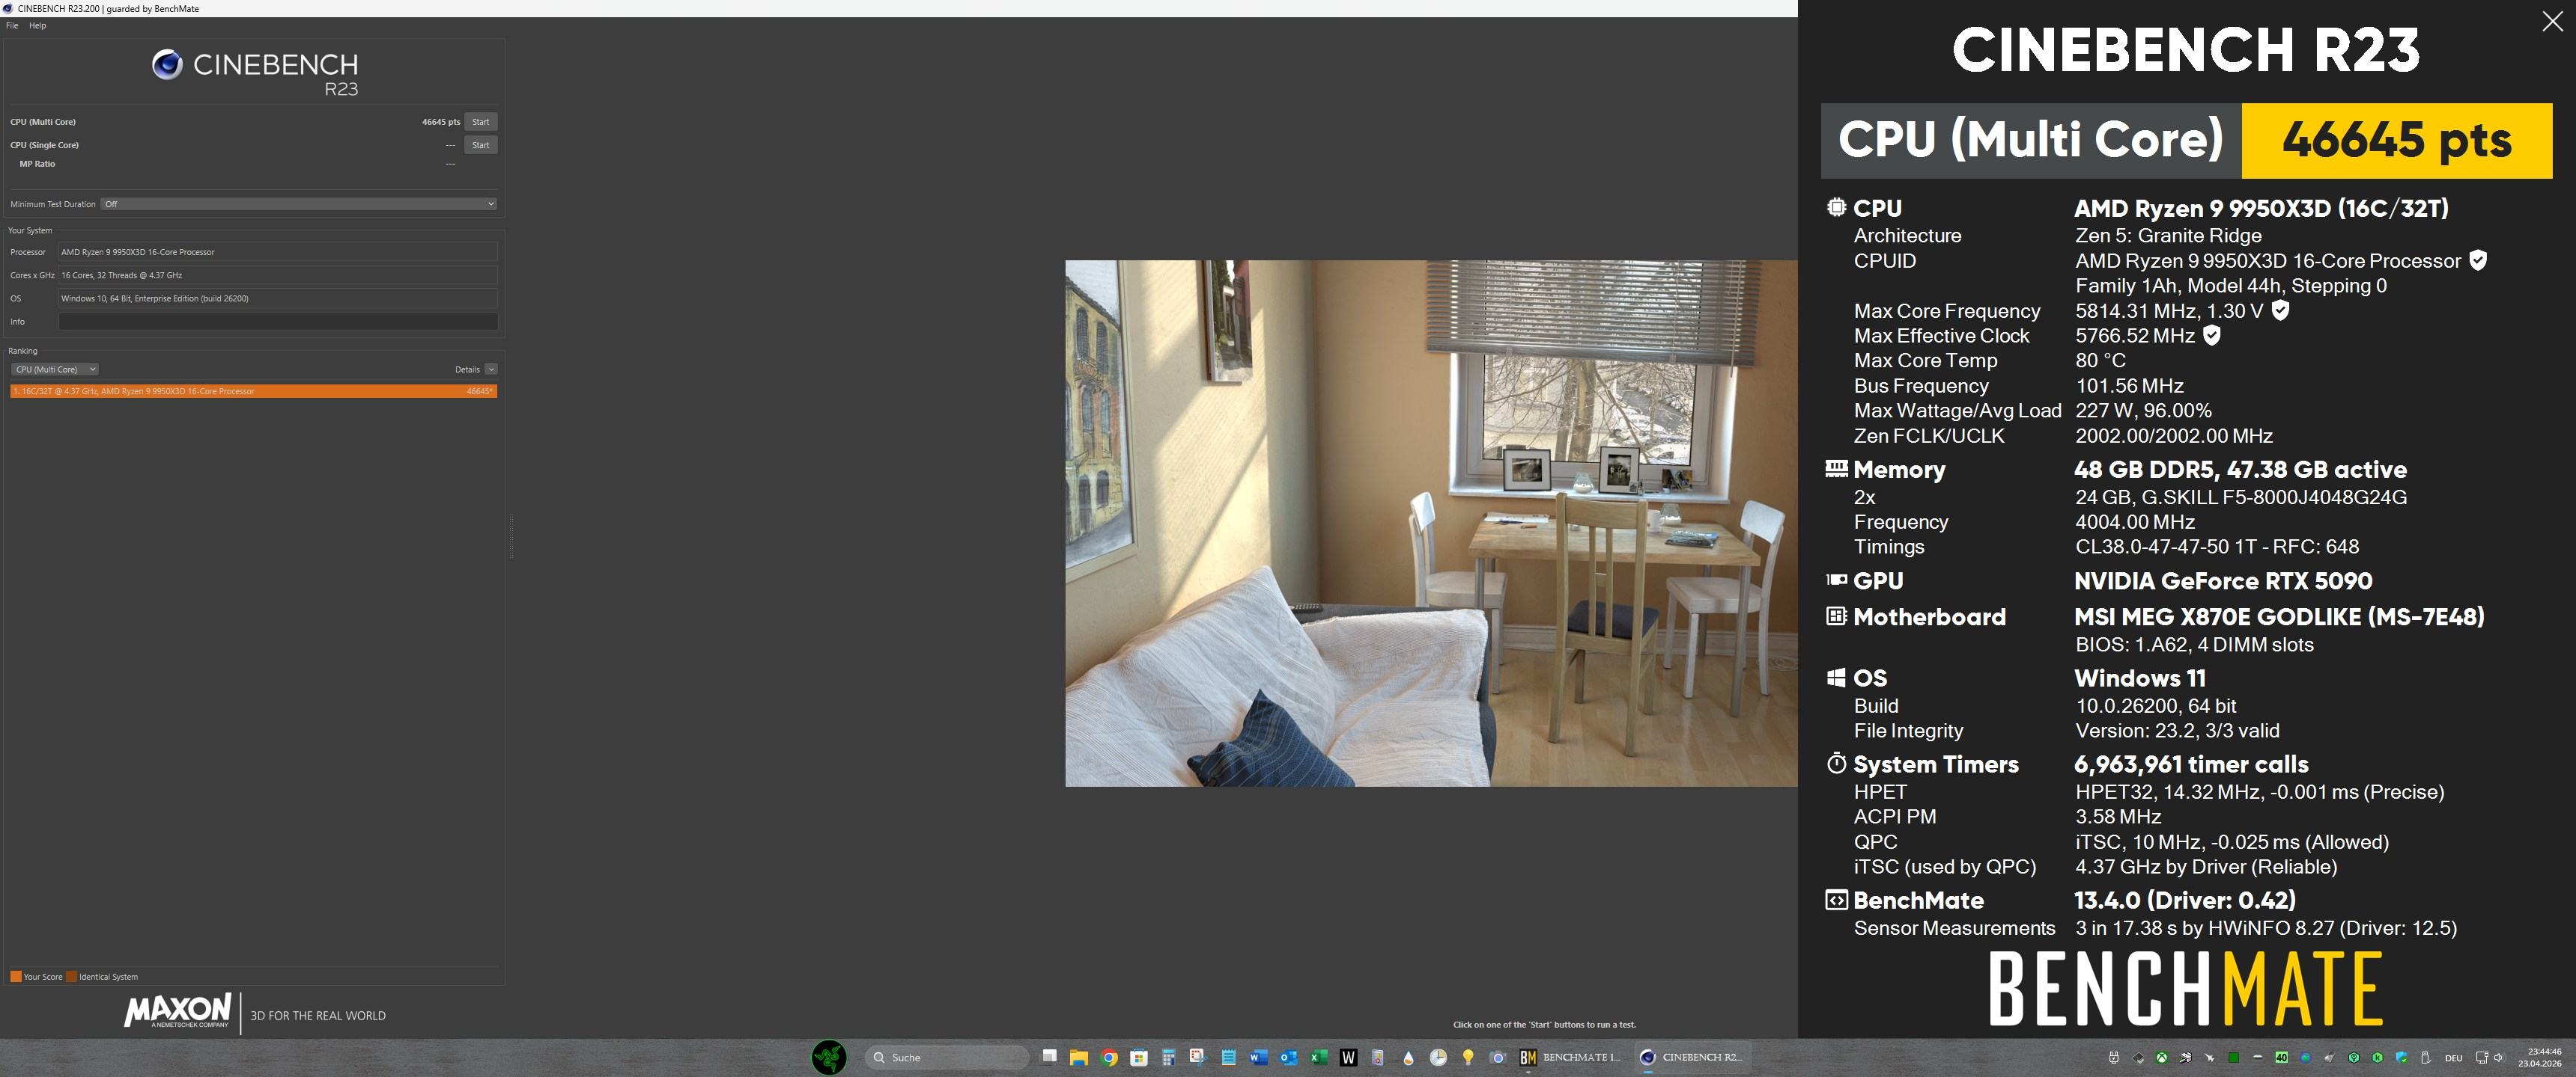This screenshot has width=2576, height=1077.
Task: Open the volume speaker tray icon
Action: click(2499, 1058)
